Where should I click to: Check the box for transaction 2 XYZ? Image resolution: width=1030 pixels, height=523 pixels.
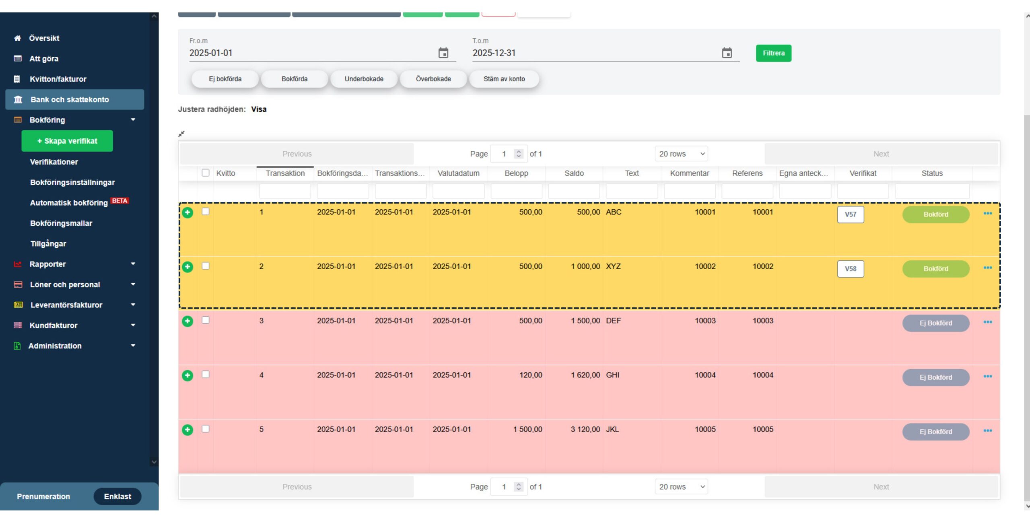tap(206, 266)
